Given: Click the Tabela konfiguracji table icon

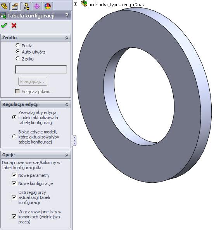Looking at the screenshot, I should [x=3, y=16].
